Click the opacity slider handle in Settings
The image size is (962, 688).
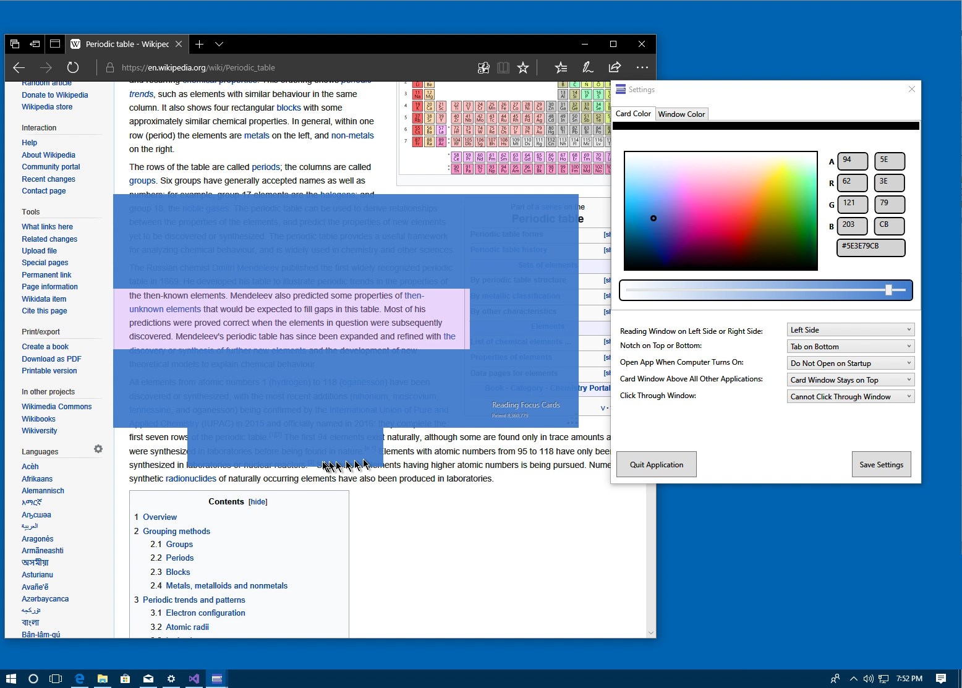[x=888, y=290]
